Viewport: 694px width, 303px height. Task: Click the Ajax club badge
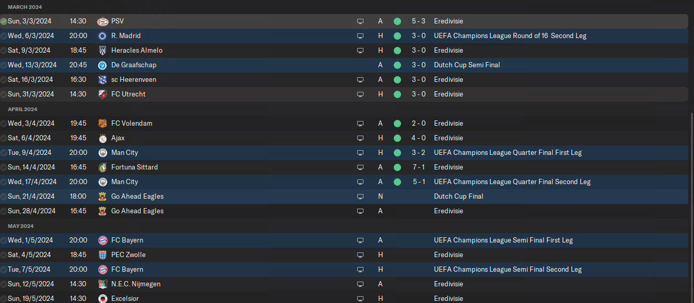coord(102,138)
